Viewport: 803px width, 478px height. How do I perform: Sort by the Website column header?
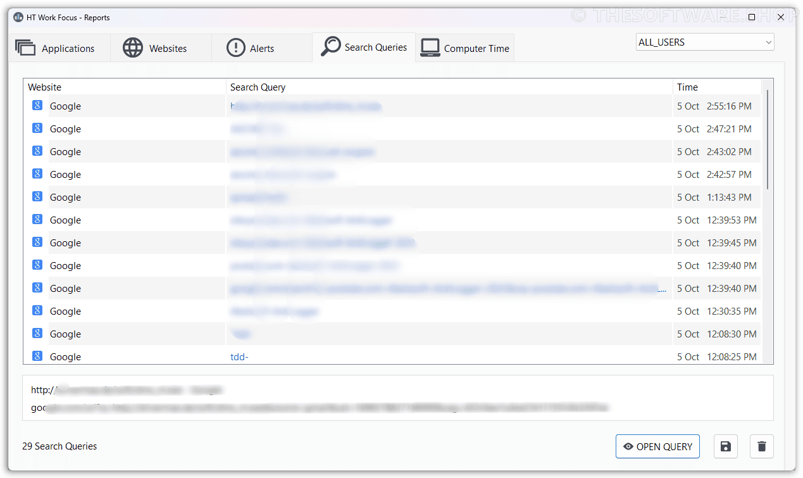pos(125,87)
